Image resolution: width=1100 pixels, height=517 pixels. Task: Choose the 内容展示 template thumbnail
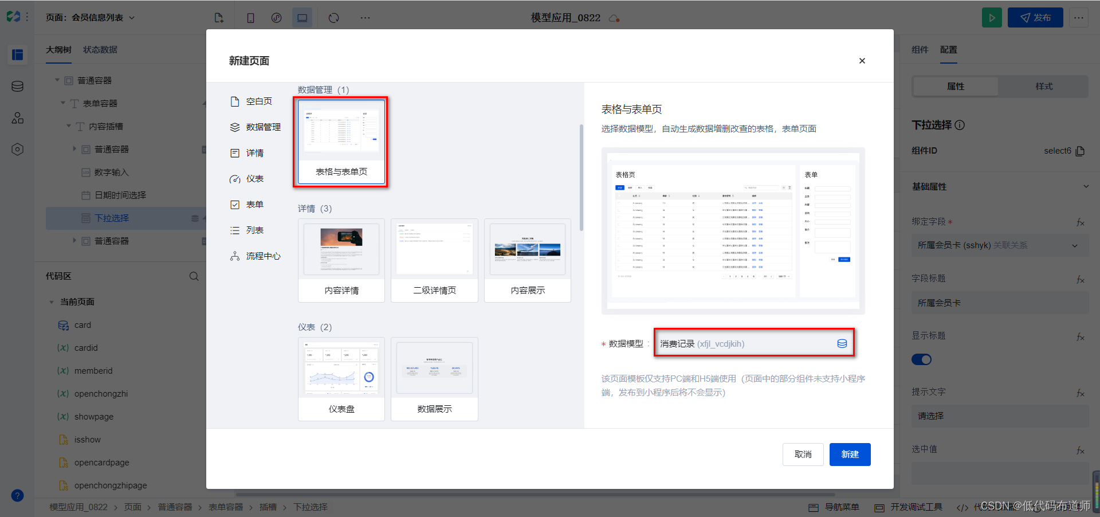(x=528, y=260)
